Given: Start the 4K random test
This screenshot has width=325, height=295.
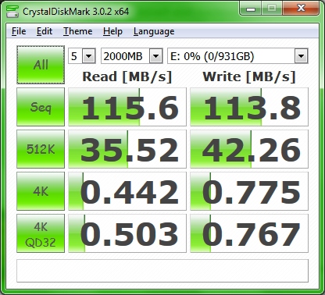Looking at the screenshot, I should click(41, 191).
